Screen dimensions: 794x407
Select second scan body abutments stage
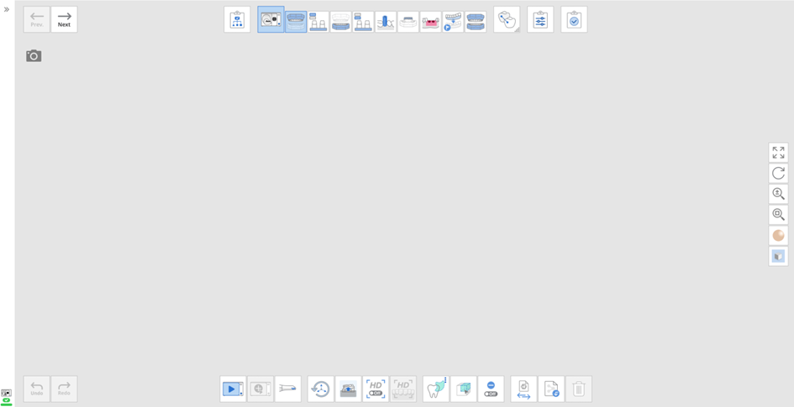pos(363,22)
